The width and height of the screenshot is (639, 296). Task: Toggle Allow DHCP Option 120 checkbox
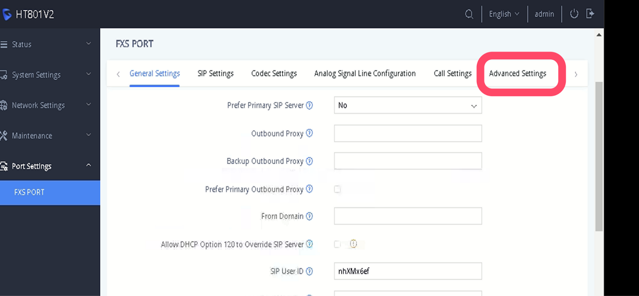[x=337, y=244]
